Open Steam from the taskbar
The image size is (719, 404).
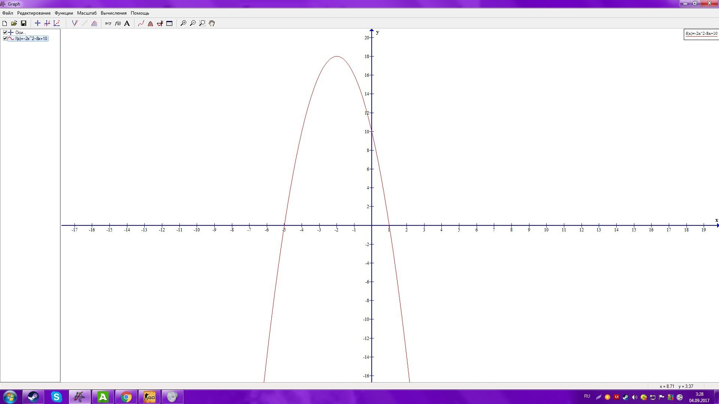click(33, 397)
